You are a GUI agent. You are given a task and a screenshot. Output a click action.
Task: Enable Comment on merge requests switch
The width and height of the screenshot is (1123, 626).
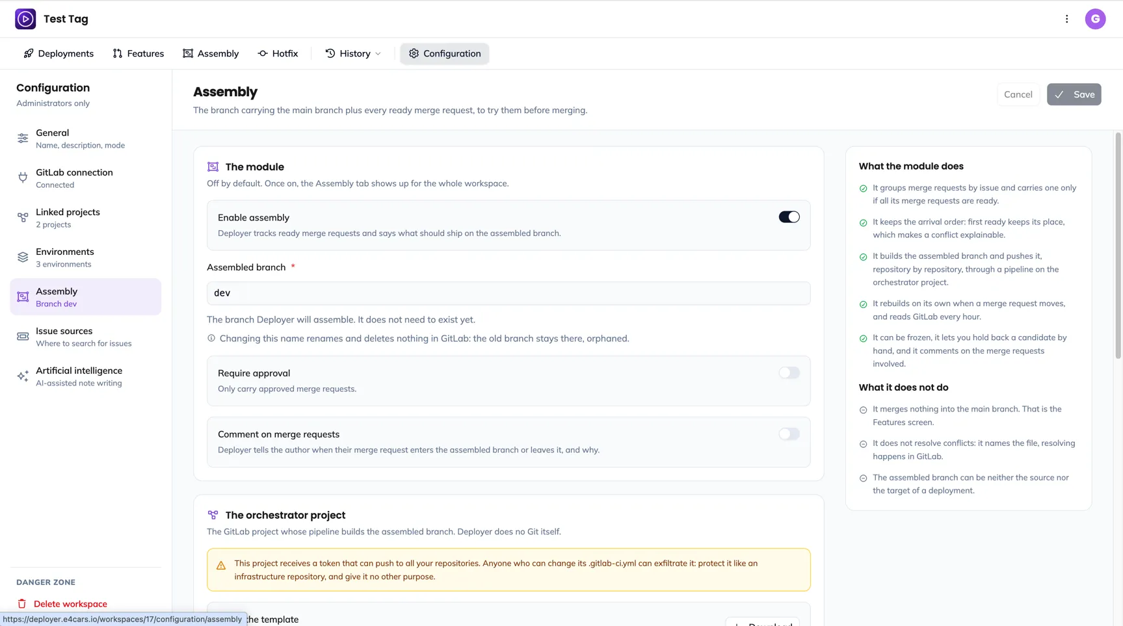(789, 434)
